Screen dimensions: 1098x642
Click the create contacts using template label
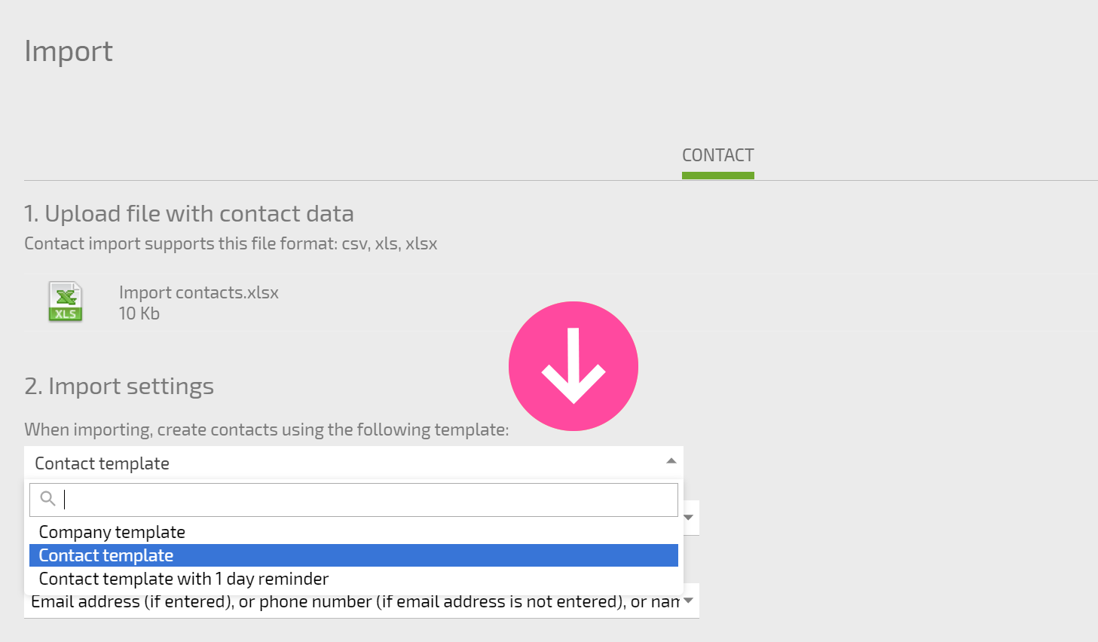(267, 430)
